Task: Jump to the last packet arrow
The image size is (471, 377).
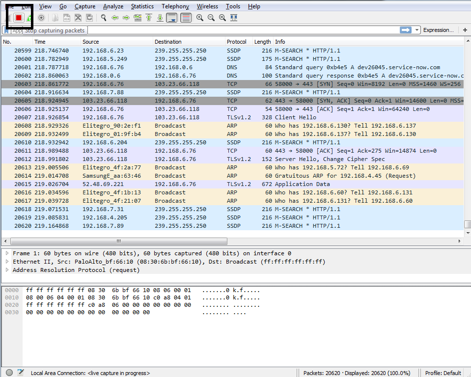Action: tap(160, 18)
